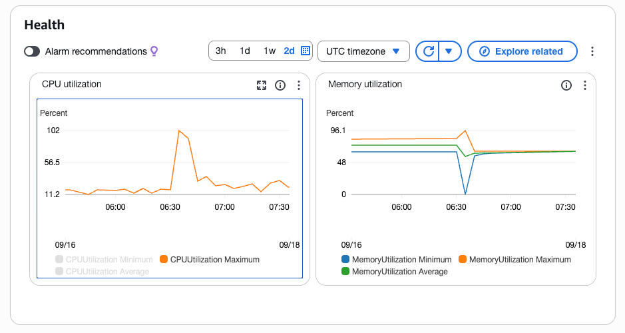Open the CPU utilization widget actions menu

[x=299, y=85]
